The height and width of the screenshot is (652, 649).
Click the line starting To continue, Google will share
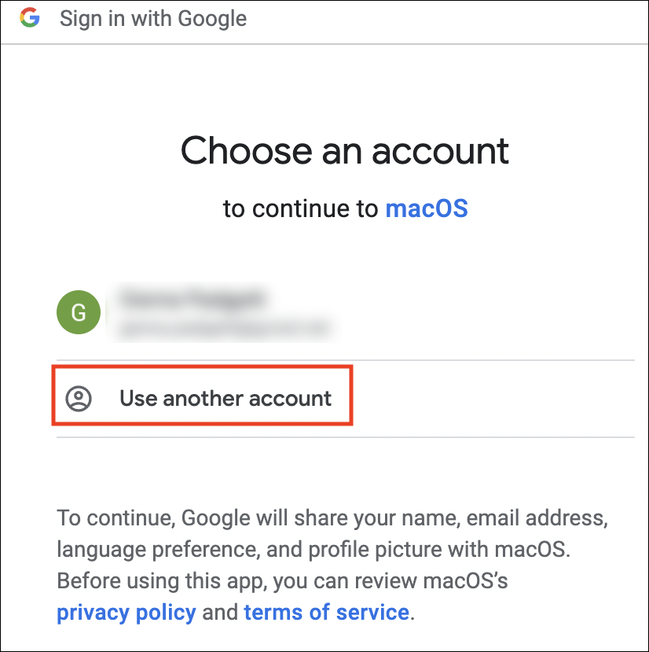click(332, 518)
